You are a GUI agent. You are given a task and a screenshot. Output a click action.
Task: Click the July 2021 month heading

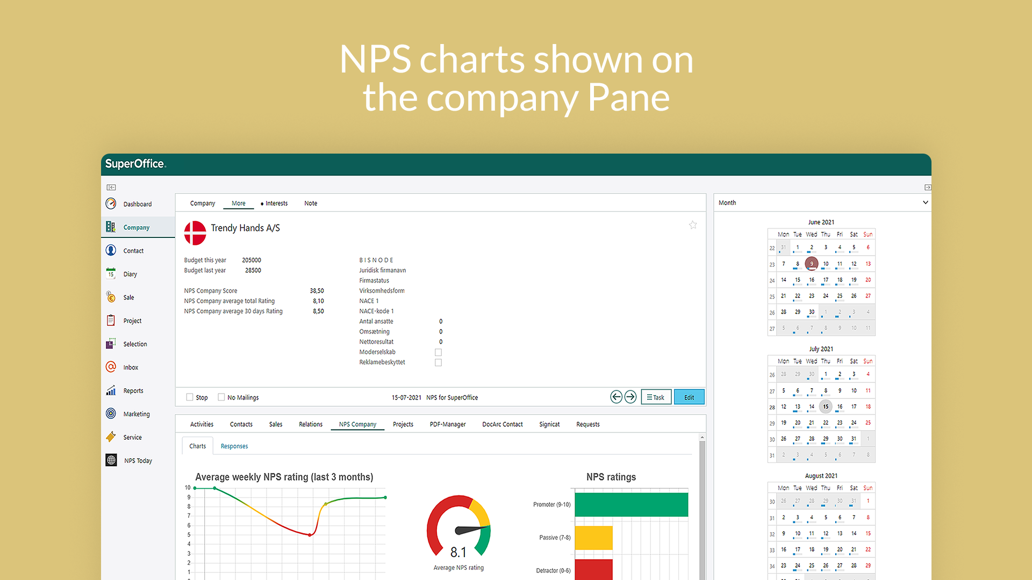coord(821,349)
